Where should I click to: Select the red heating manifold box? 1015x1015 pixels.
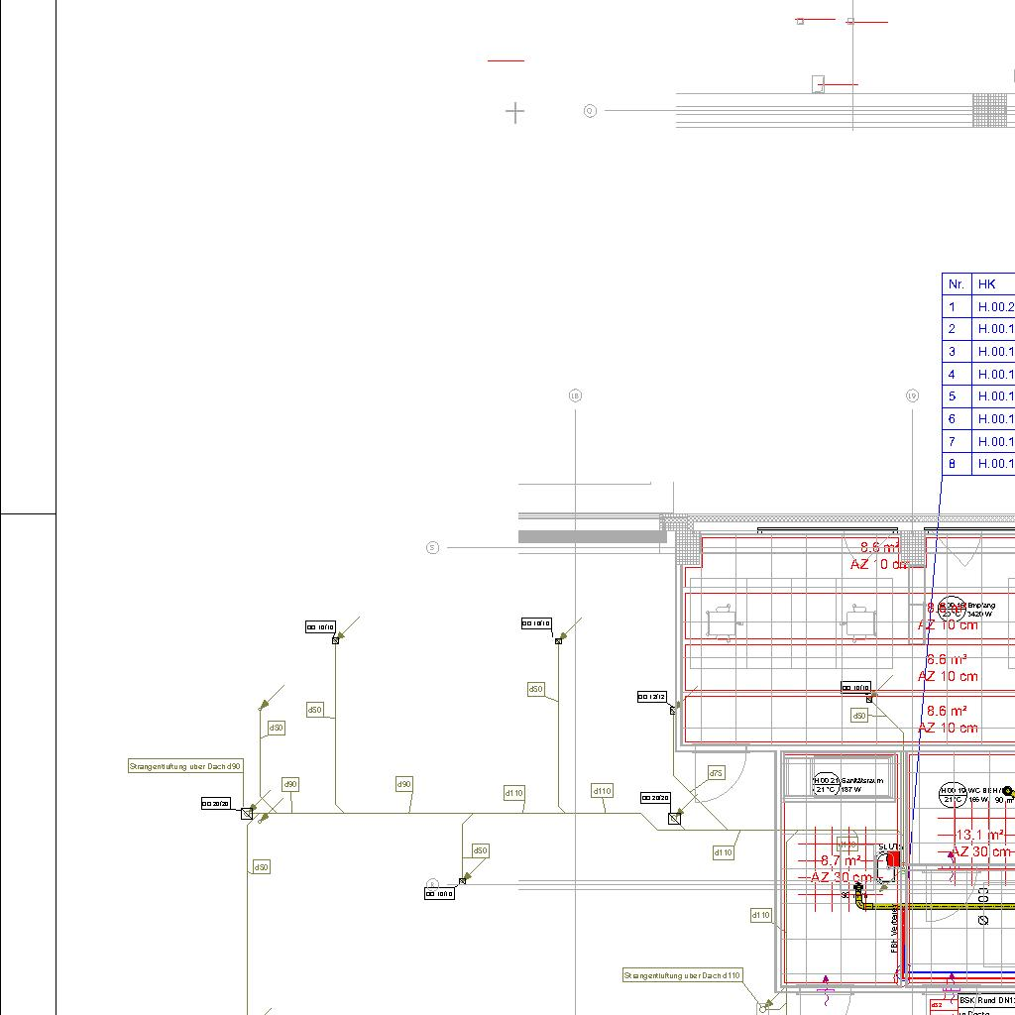pos(892,860)
